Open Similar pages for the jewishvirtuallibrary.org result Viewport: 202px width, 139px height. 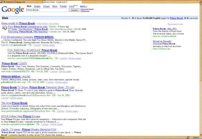tap(72, 111)
